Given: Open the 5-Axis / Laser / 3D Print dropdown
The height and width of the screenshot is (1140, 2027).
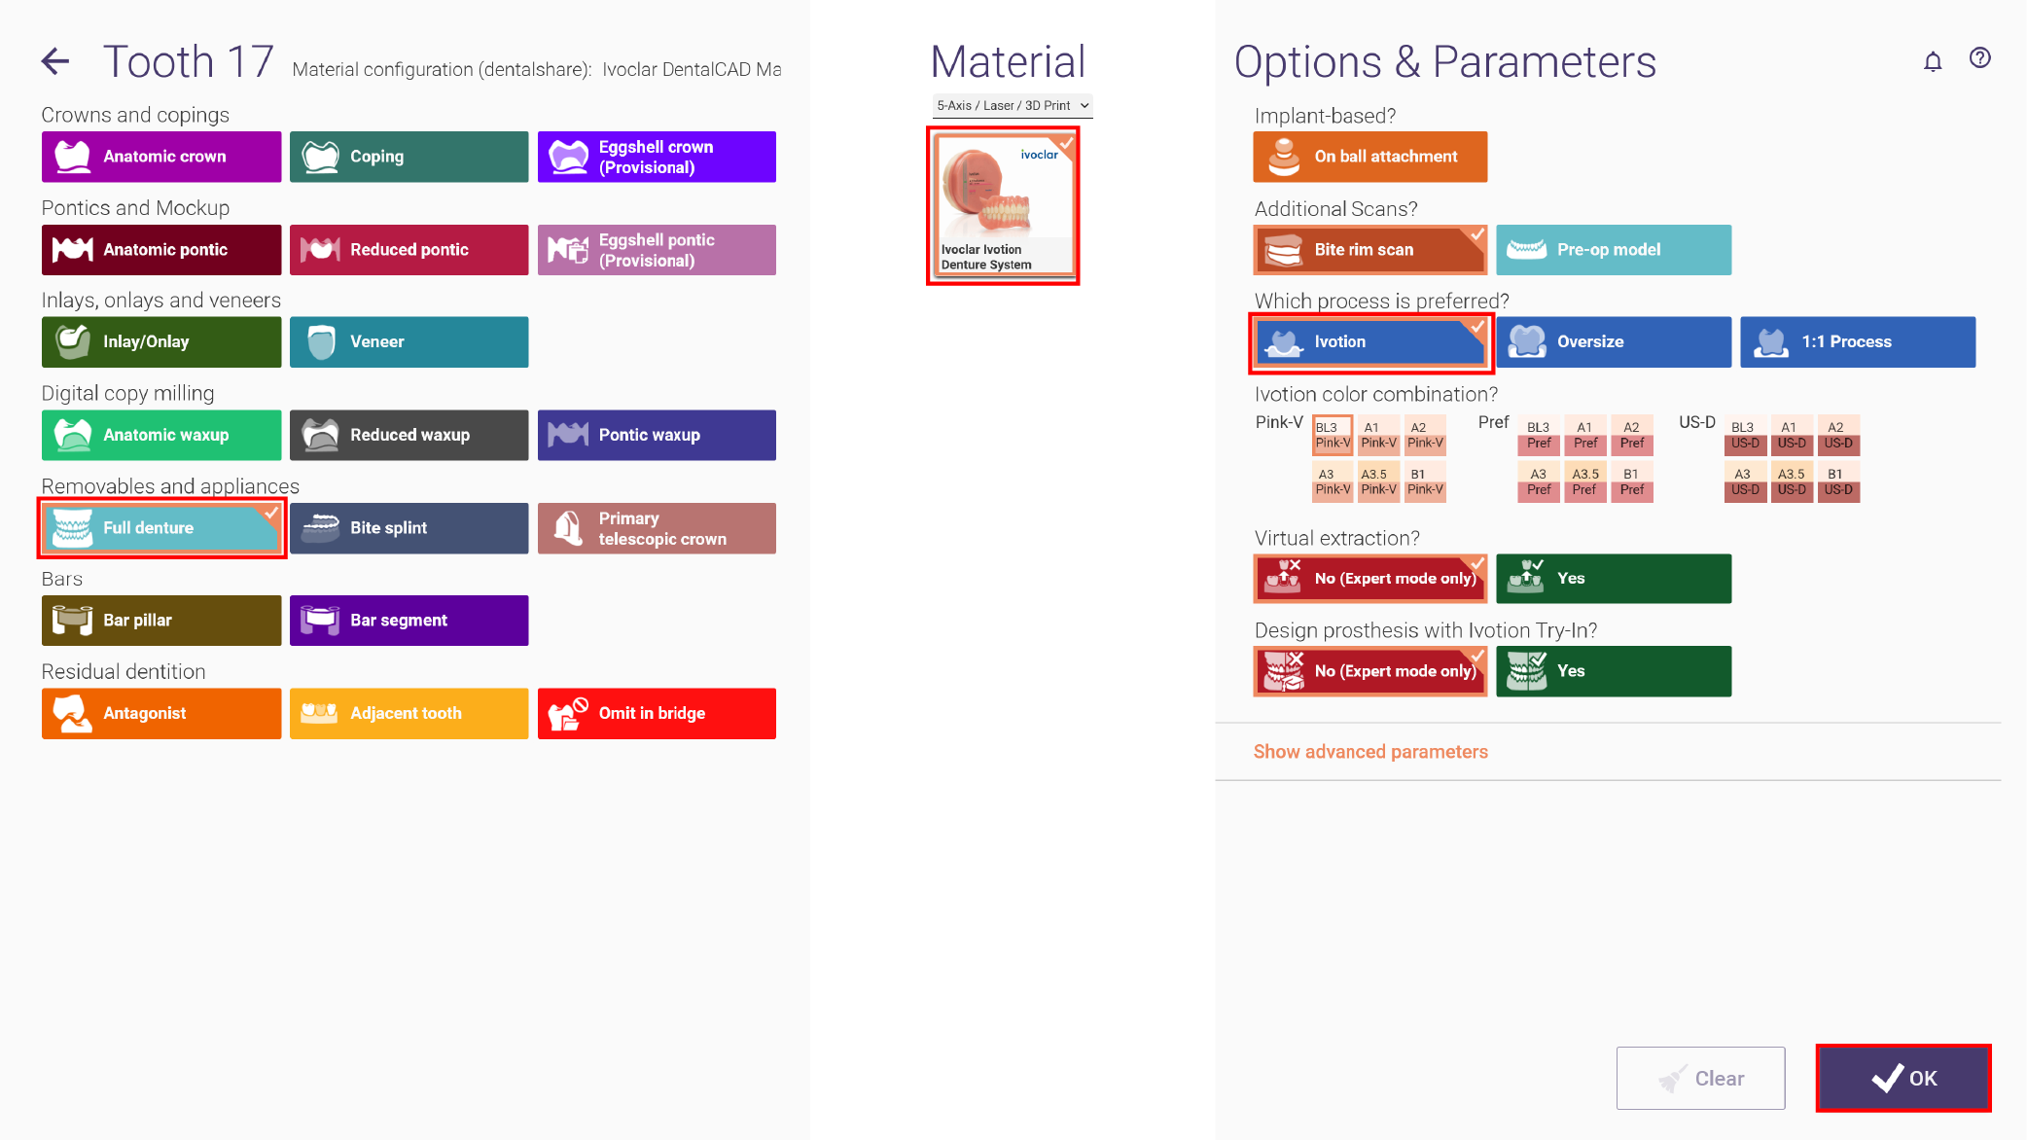Looking at the screenshot, I should [1012, 106].
